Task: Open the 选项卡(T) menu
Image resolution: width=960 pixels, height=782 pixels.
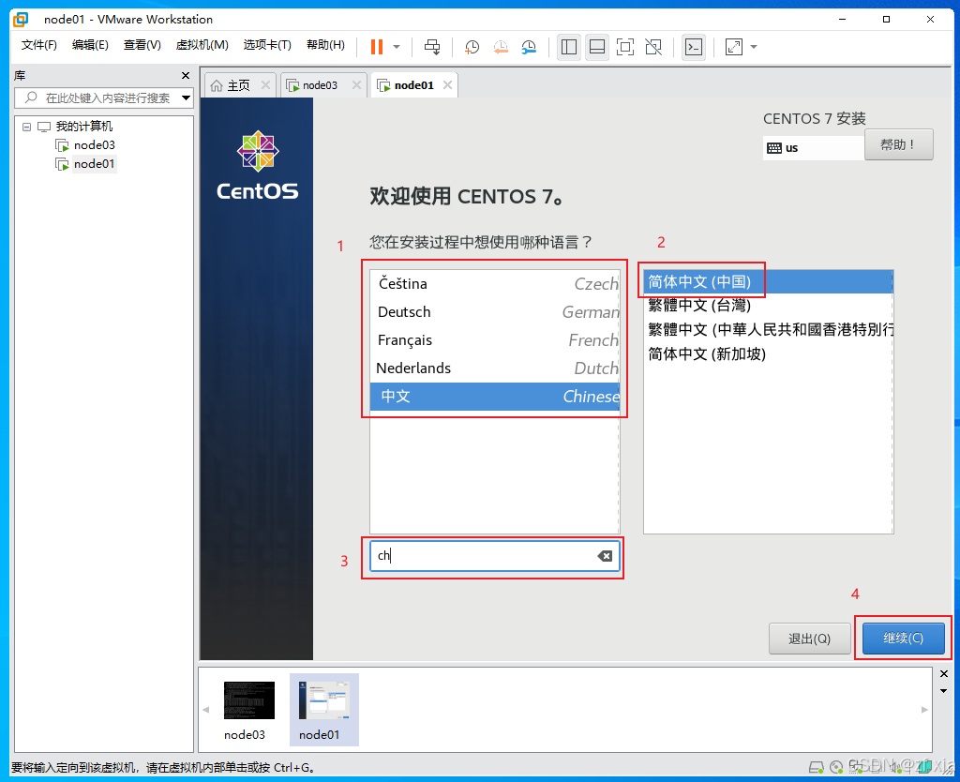Action: pyautogui.click(x=267, y=45)
